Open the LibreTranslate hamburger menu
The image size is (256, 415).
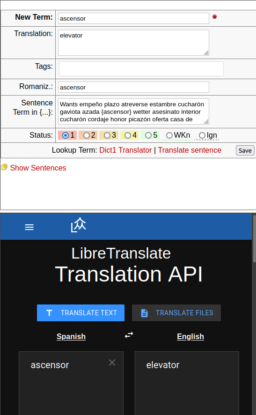tap(29, 227)
